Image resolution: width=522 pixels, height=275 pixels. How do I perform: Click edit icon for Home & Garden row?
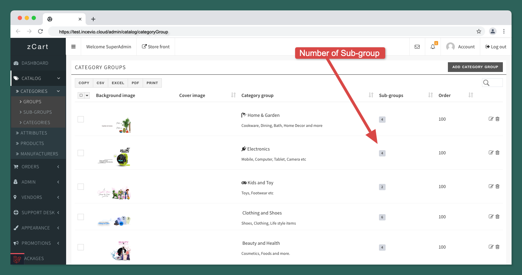[491, 119]
